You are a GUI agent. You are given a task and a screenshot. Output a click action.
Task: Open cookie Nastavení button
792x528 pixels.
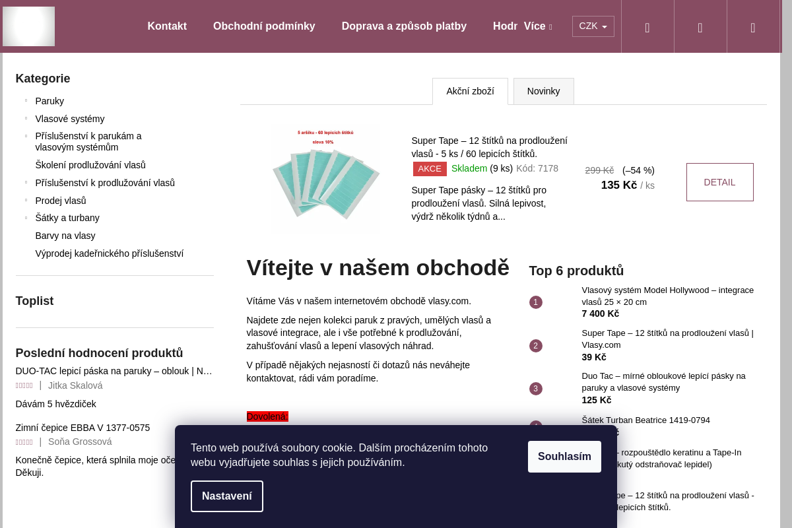point(227,496)
